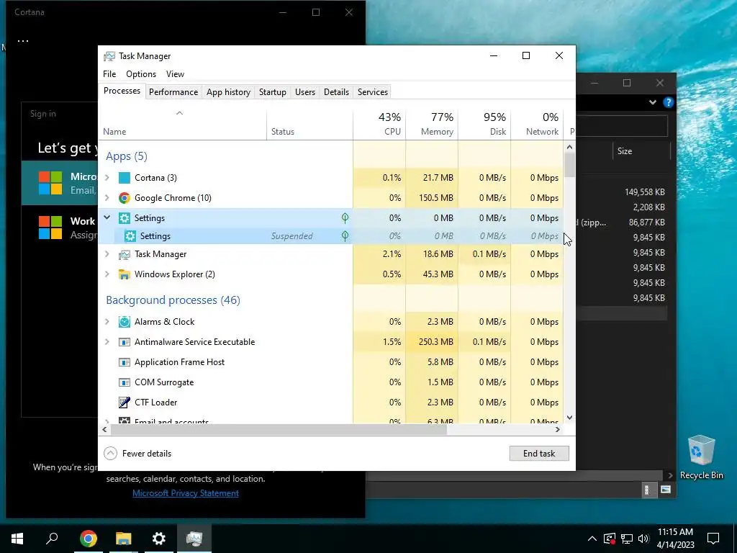
Task: Click the blue help icon in the Explorer window
Action: click(668, 102)
